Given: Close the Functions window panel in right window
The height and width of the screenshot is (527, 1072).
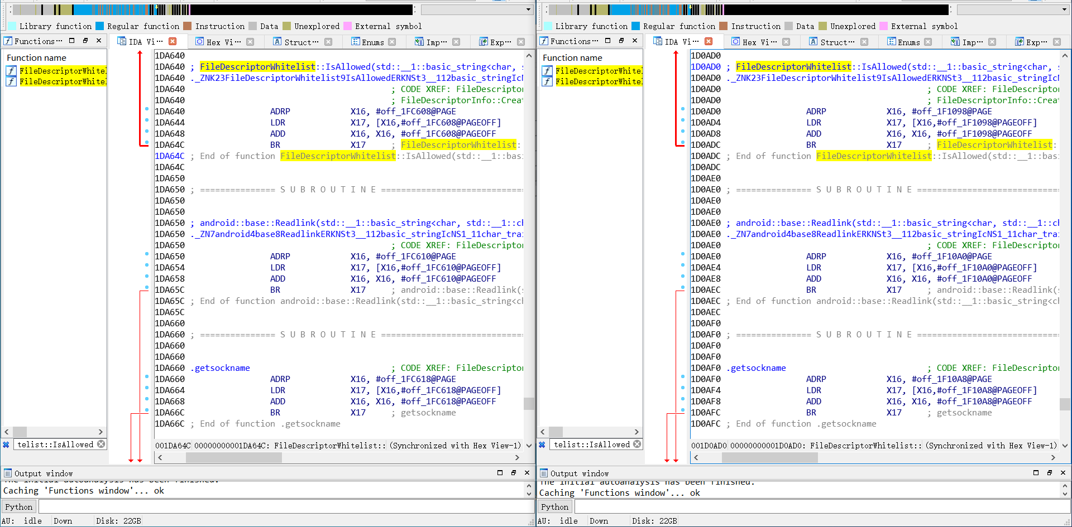Looking at the screenshot, I should coord(635,41).
